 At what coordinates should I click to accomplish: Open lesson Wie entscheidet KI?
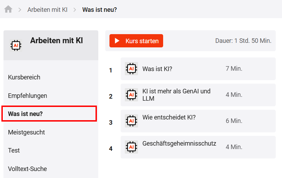[198, 121]
